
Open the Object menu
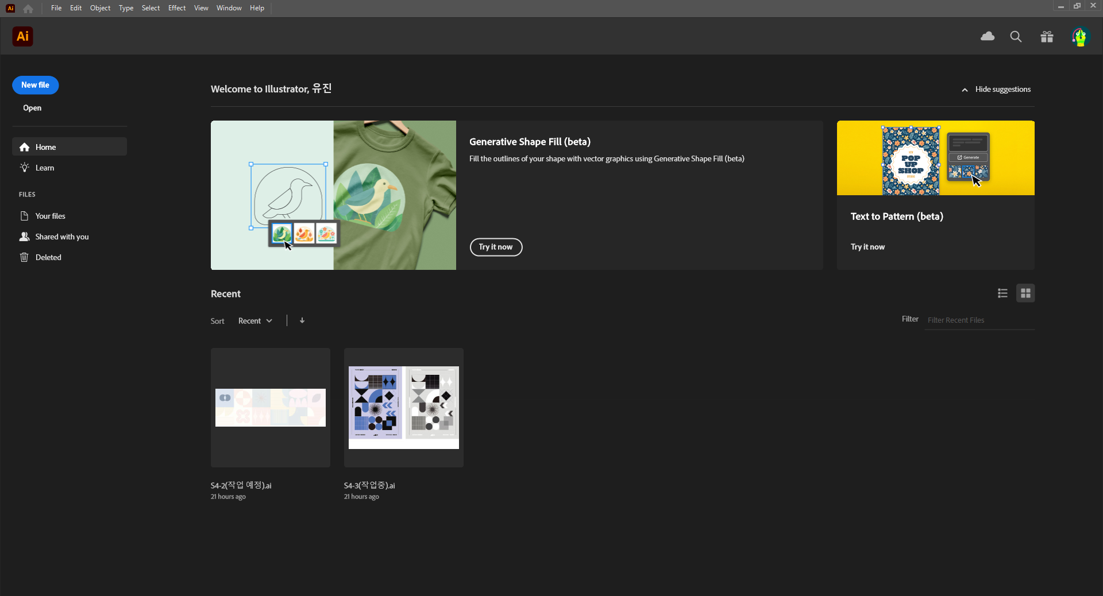tap(100, 8)
